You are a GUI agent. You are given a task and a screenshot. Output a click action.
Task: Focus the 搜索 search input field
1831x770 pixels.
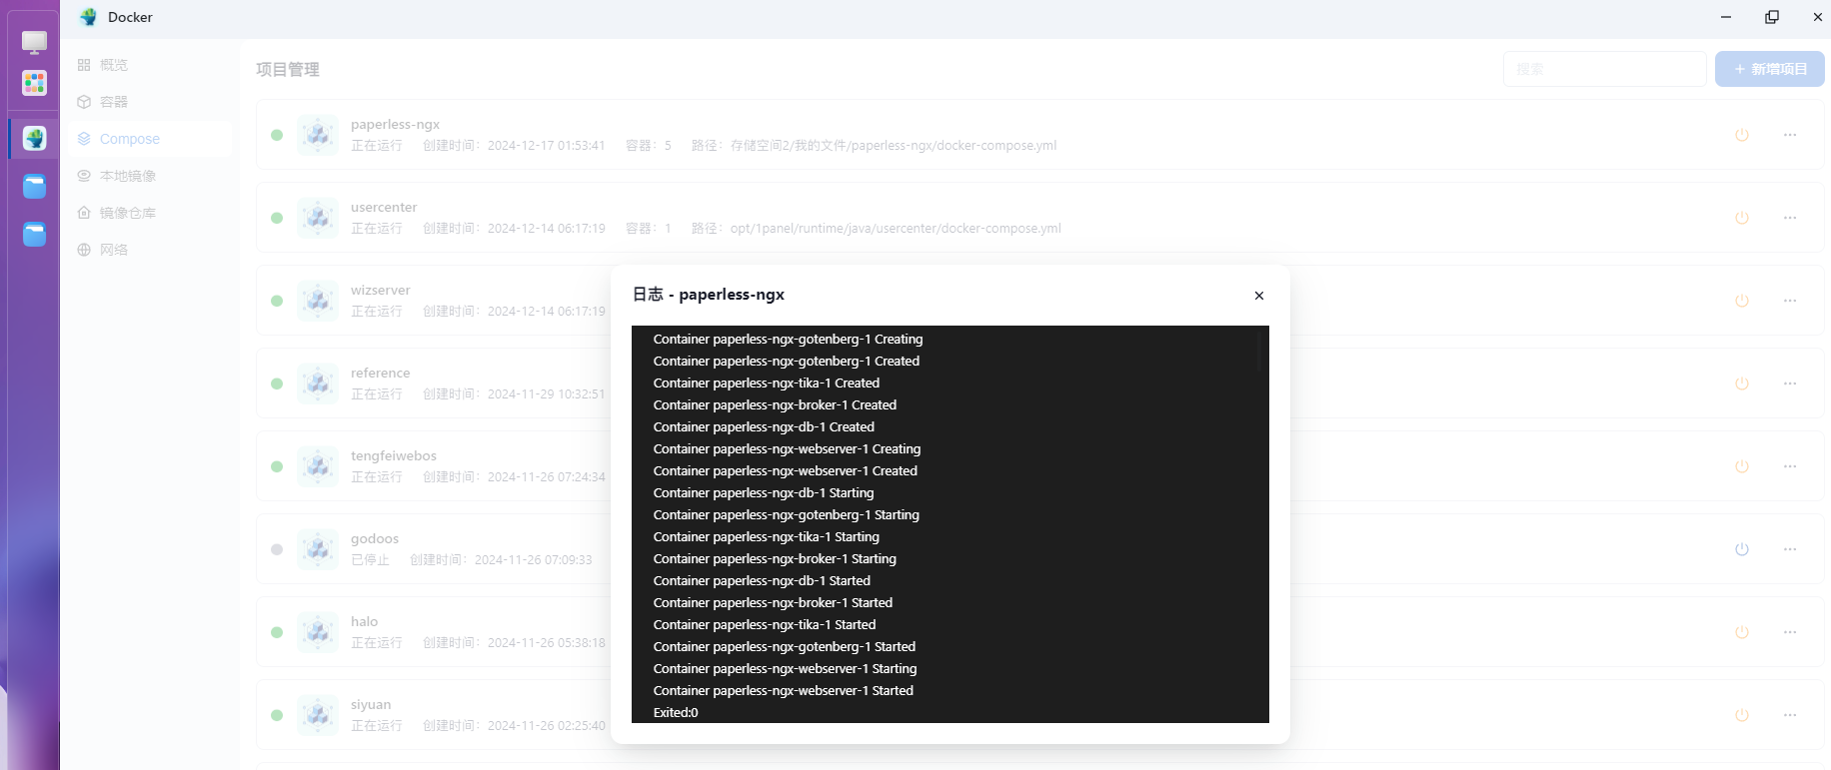point(1605,69)
